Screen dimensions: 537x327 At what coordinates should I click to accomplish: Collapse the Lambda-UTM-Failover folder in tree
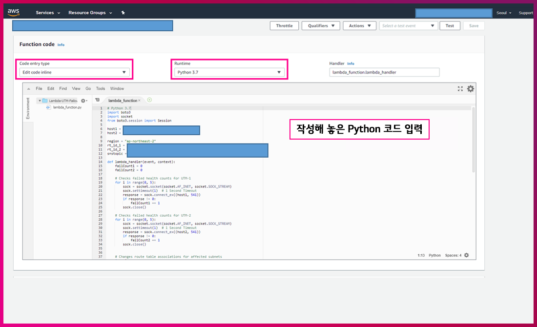point(40,101)
